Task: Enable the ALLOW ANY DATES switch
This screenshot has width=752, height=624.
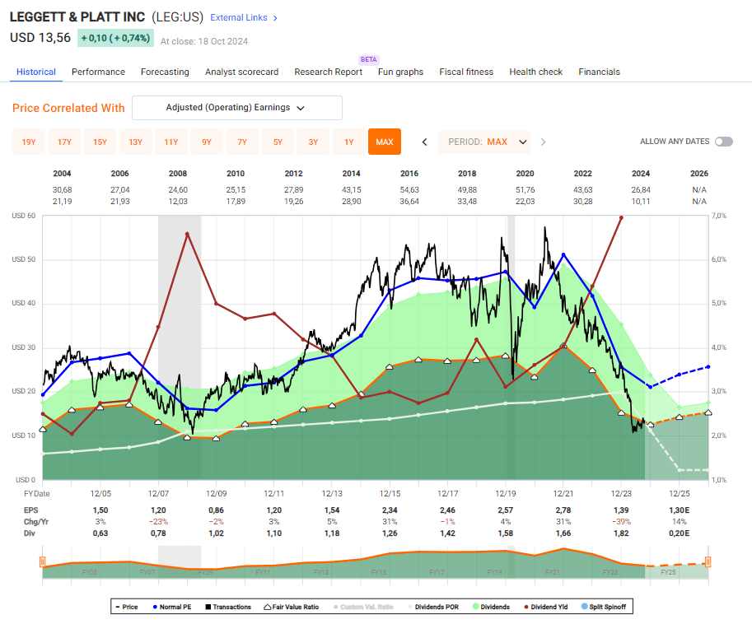Action: click(722, 141)
